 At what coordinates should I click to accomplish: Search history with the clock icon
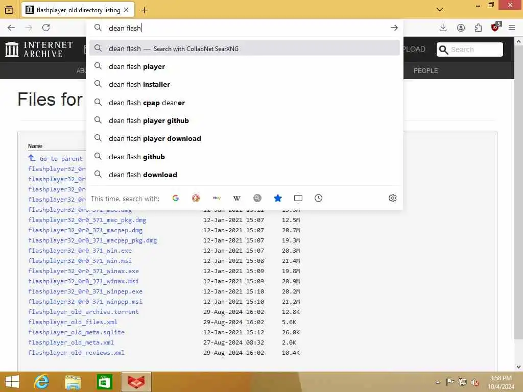coord(319,199)
